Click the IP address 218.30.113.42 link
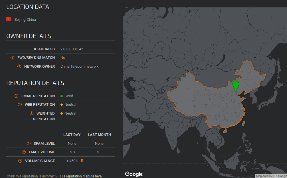The width and height of the screenshot is (287, 178). point(72,49)
